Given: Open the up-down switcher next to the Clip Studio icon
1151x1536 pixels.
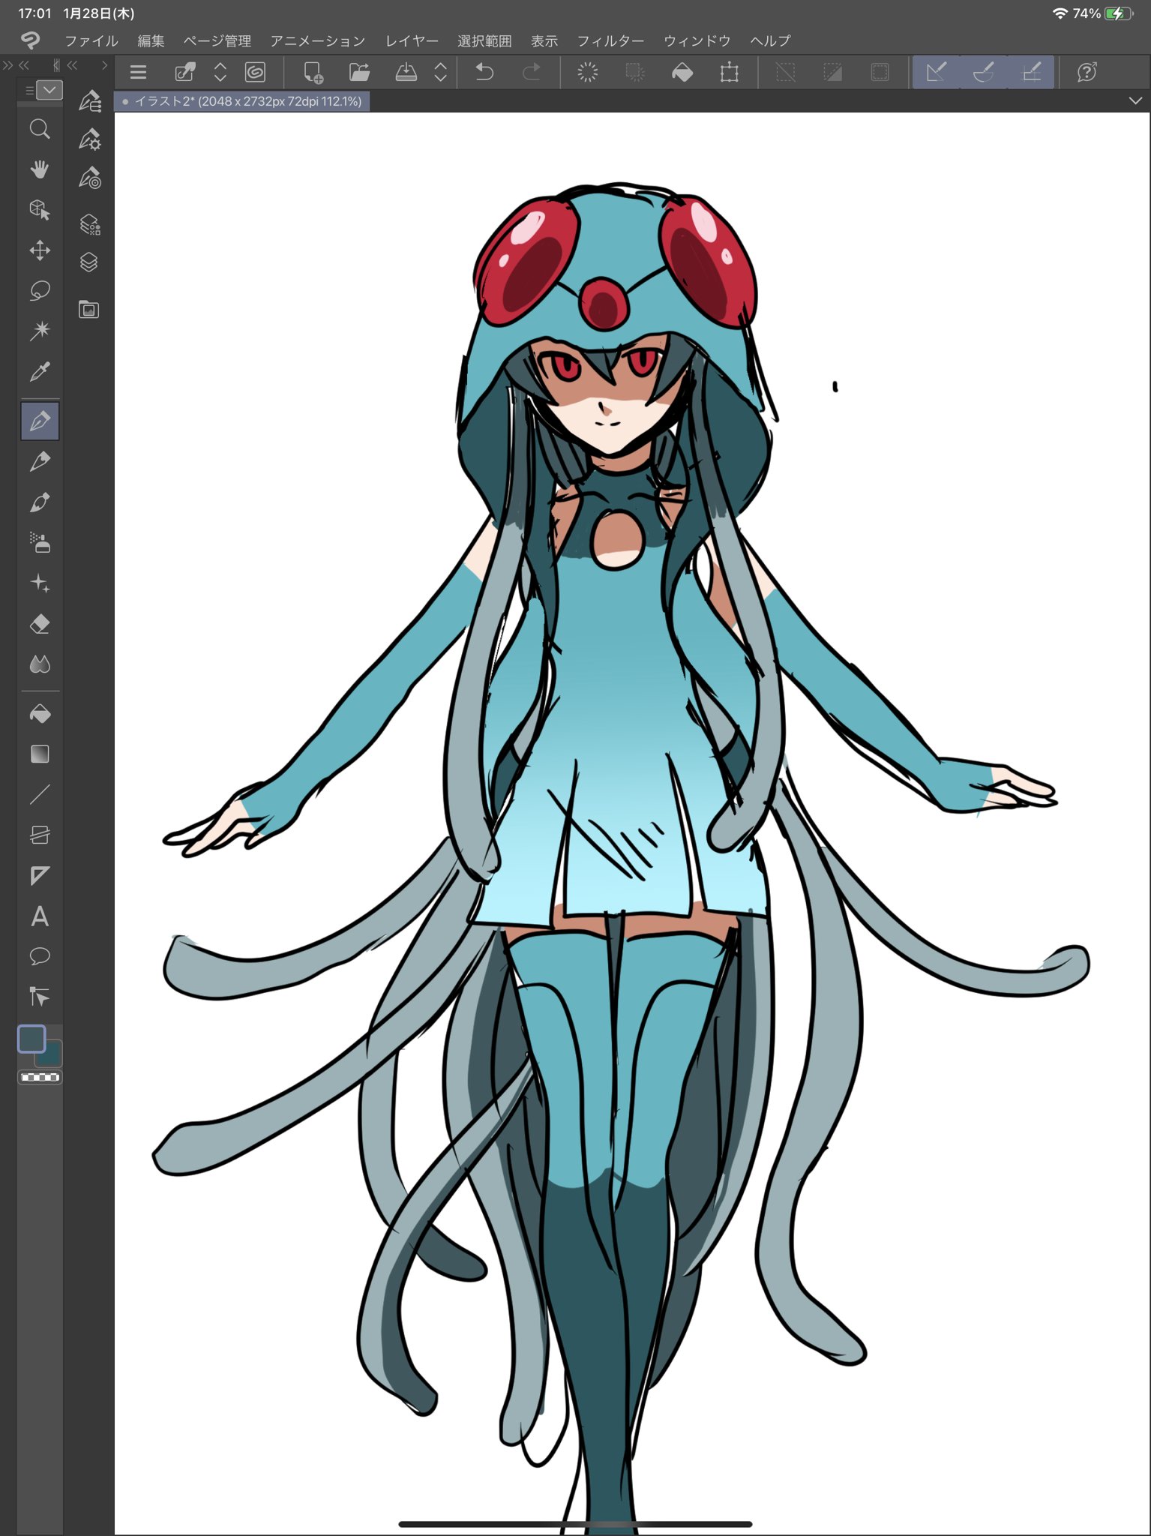Looking at the screenshot, I should [220, 72].
